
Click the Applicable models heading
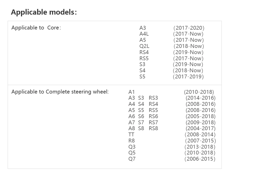(44, 12)
